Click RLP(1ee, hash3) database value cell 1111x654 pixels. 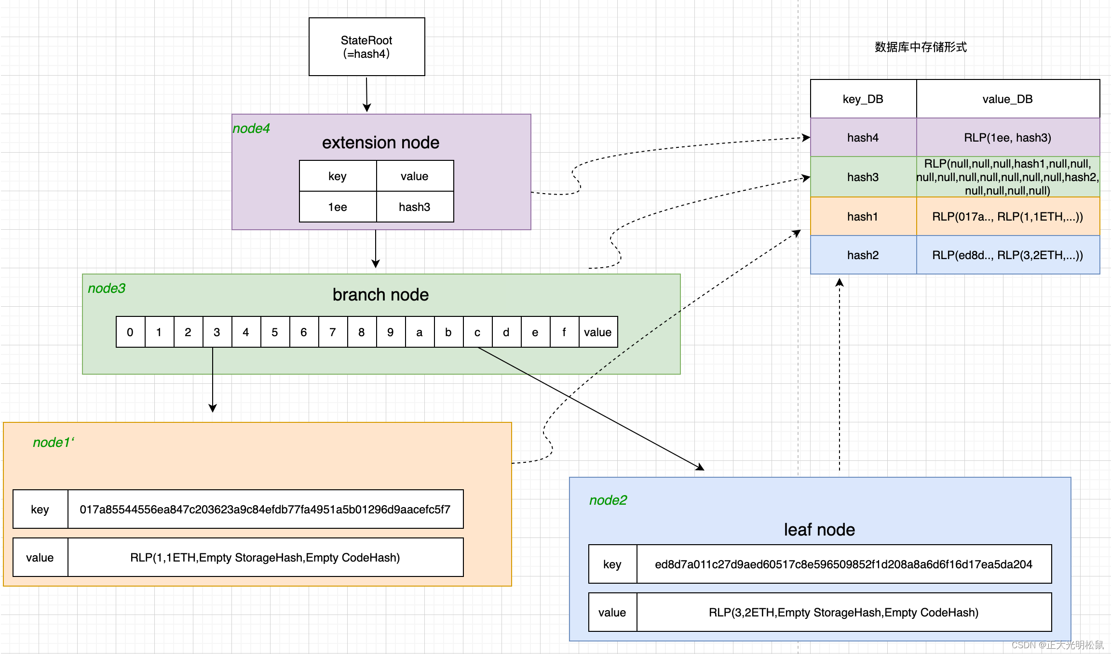pyautogui.click(x=1007, y=138)
